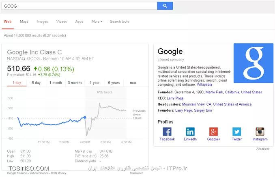Open the Wikipedia link in description
Screen dimensions: 275x177
click(x=204, y=84)
